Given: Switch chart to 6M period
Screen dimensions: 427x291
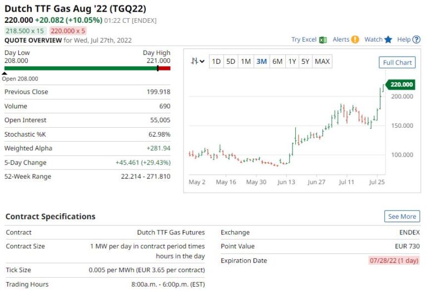Looking at the screenshot, I should click(277, 62).
